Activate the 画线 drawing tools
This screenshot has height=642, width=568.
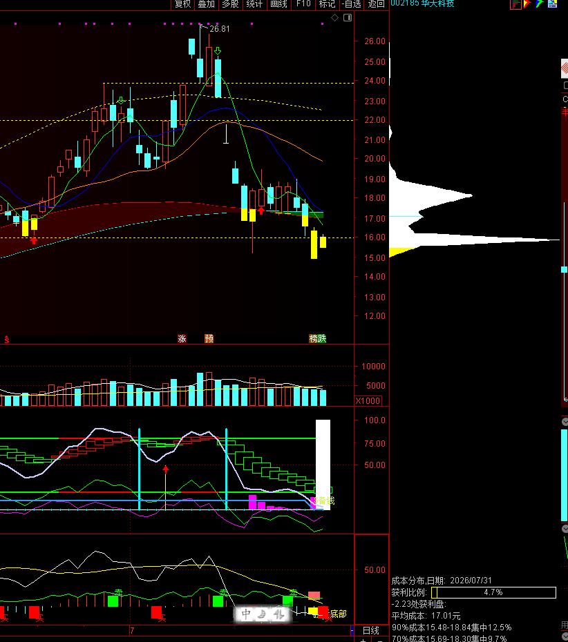(278, 4)
